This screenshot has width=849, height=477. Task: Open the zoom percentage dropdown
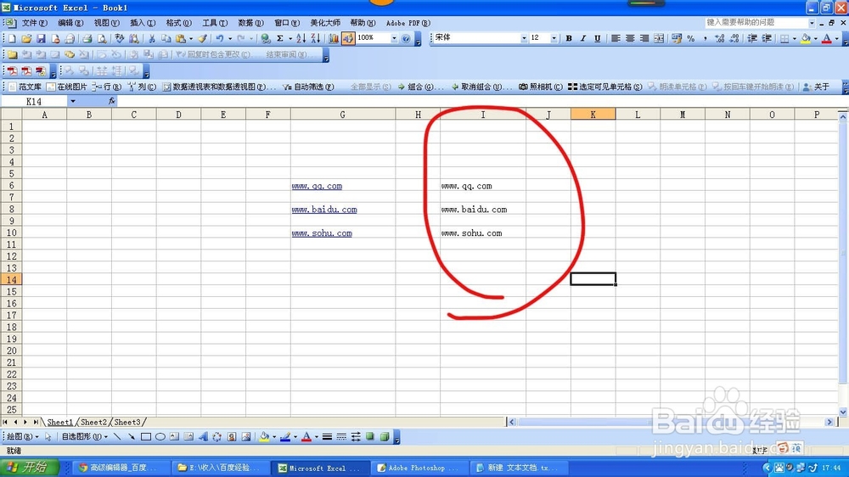point(394,38)
